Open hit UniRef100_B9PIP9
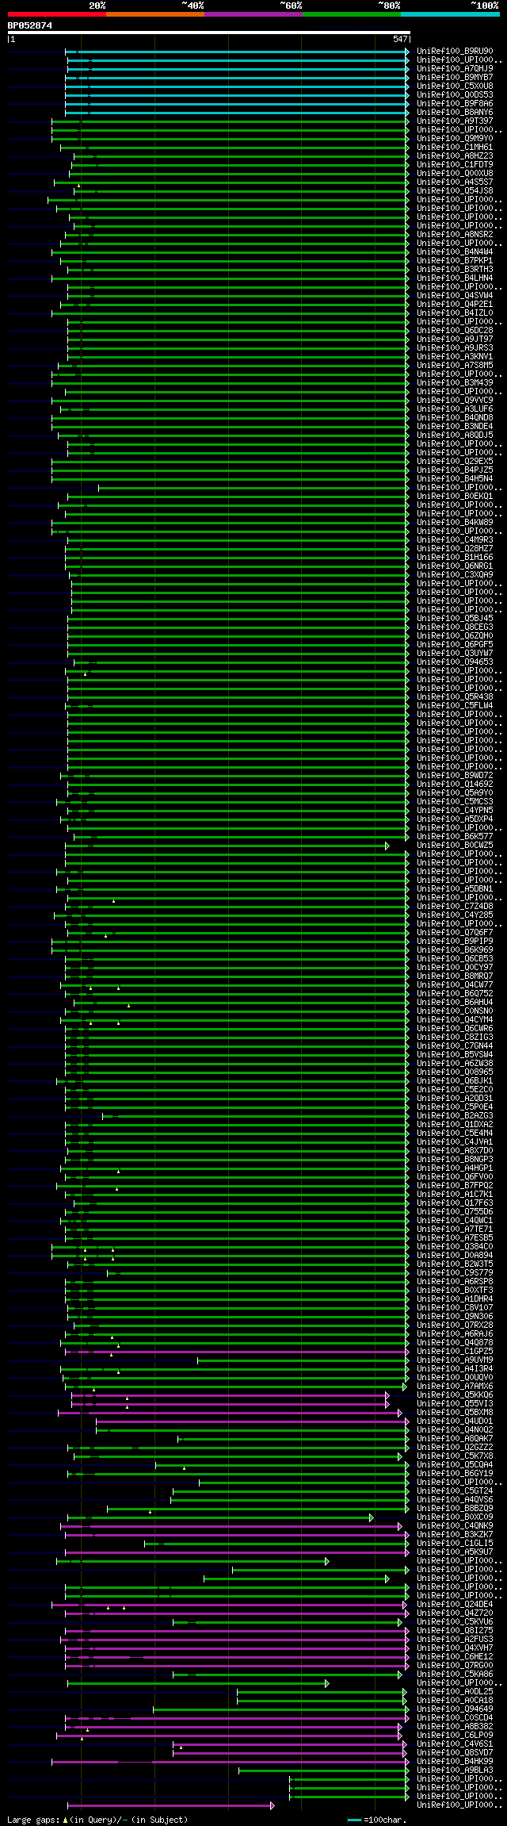Viewport: 507px width, 1826px height. [x=455, y=942]
